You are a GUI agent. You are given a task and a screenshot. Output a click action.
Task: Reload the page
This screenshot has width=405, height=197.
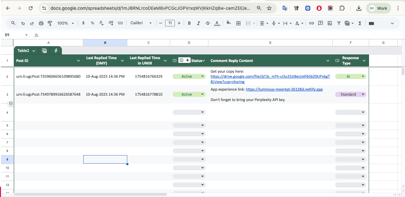click(x=31, y=8)
